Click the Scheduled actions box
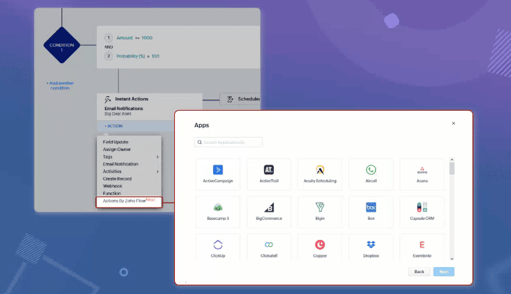The width and height of the screenshot is (511, 294). click(240, 99)
